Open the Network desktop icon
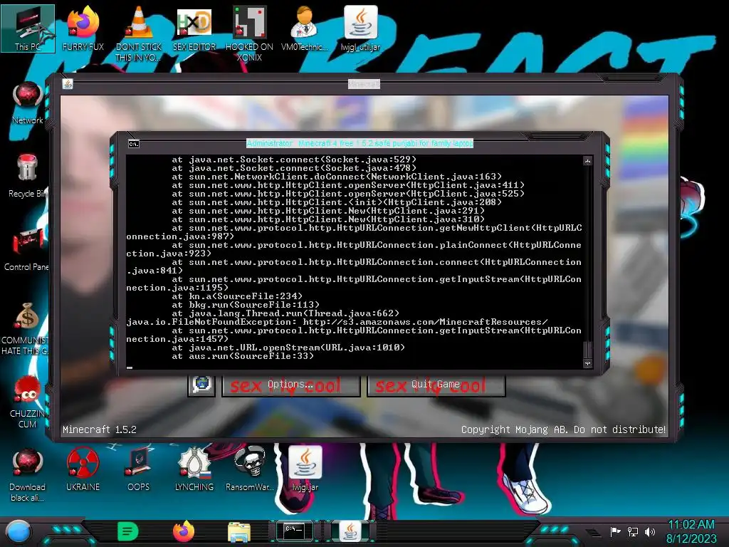The image size is (729, 547). (x=28, y=103)
